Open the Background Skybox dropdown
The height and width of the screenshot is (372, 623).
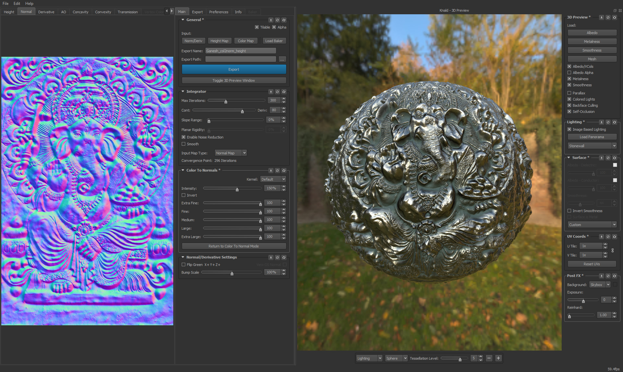600,285
